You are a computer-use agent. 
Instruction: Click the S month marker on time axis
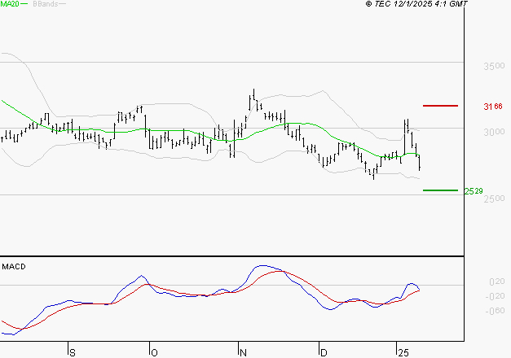point(72,351)
